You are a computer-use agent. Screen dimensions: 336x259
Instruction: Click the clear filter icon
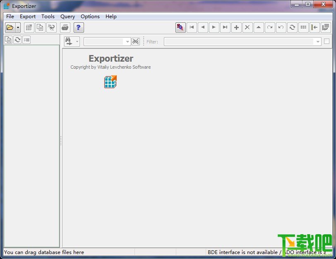pyautogui.click(x=136, y=41)
